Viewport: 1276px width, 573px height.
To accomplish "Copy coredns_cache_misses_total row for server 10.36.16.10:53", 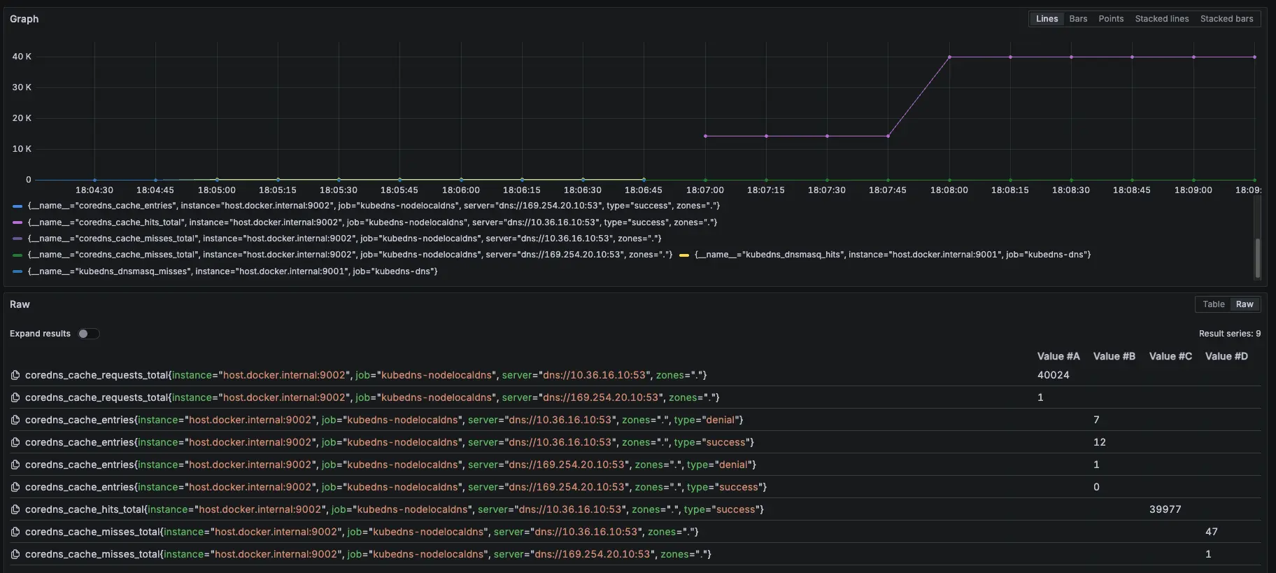I will pyautogui.click(x=15, y=532).
